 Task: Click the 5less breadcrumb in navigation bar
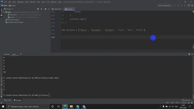(4, 5)
